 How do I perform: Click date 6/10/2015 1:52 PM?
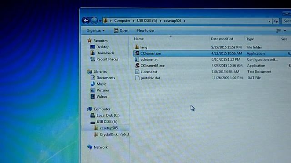[226, 59]
